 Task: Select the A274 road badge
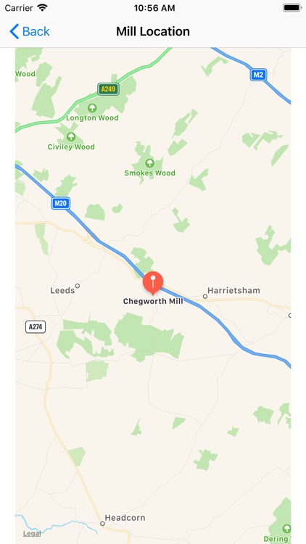(36, 327)
